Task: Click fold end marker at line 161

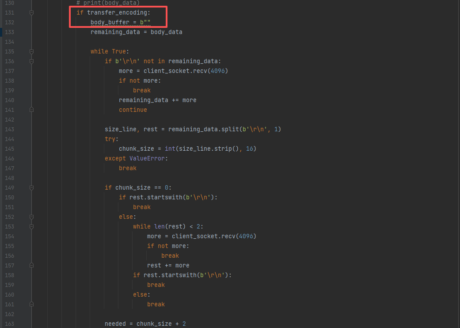Action: (31, 304)
